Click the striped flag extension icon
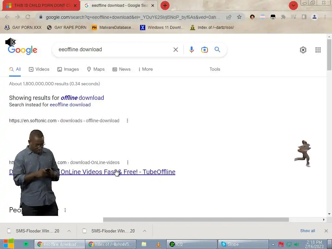The height and width of the screenshot is (249, 332). pos(263,17)
